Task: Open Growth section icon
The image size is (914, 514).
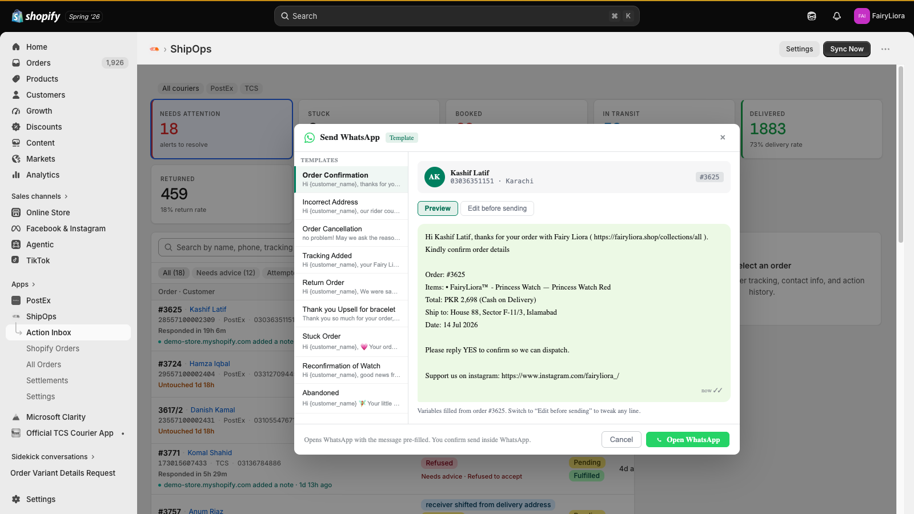Action: [x=16, y=111]
